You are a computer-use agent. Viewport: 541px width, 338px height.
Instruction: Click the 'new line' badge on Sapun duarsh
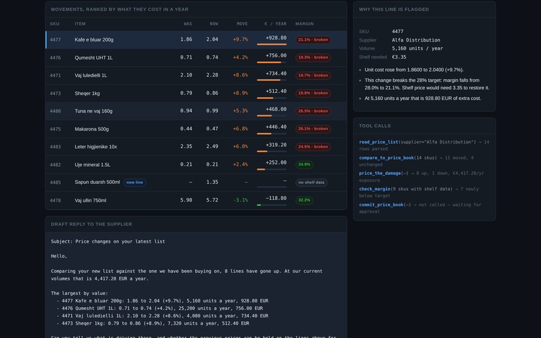[134, 182]
